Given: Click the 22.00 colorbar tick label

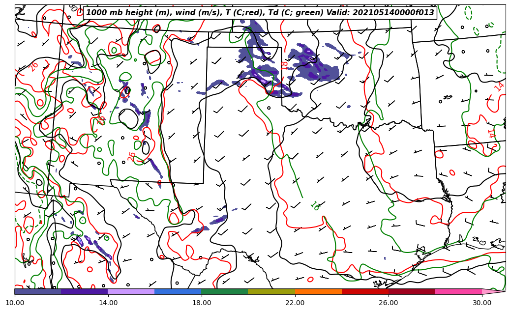Looking at the screenshot, I should 295,303.
